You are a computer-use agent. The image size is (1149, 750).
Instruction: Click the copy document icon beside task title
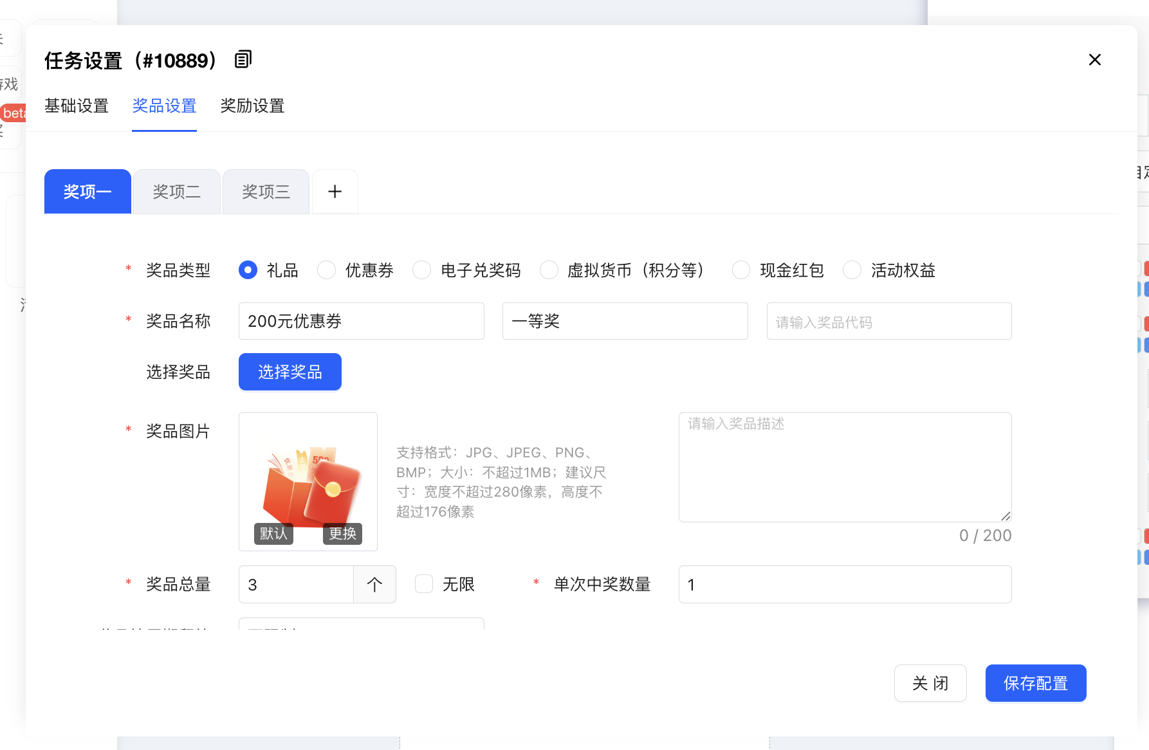[243, 60]
